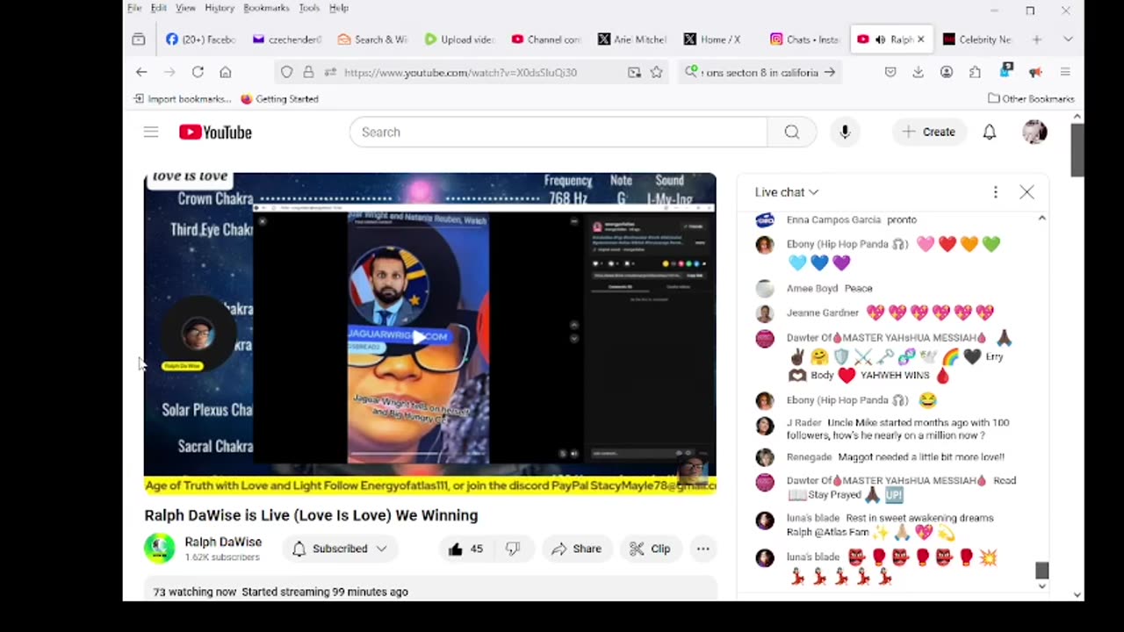The height and width of the screenshot is (632, 1124).
Task: Dislike the video with thumbs down
Action: tap(513, 549)
